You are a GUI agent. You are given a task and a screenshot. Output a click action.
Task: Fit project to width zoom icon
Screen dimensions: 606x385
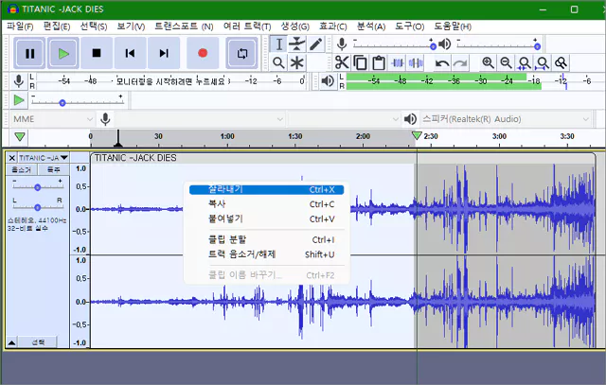[x=543, y=62]
